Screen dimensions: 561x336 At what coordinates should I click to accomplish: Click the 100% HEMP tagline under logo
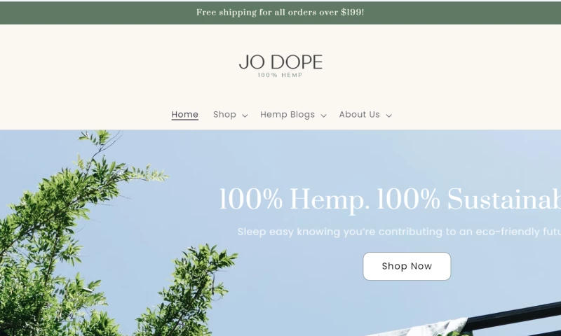click(x=280, y=75)
